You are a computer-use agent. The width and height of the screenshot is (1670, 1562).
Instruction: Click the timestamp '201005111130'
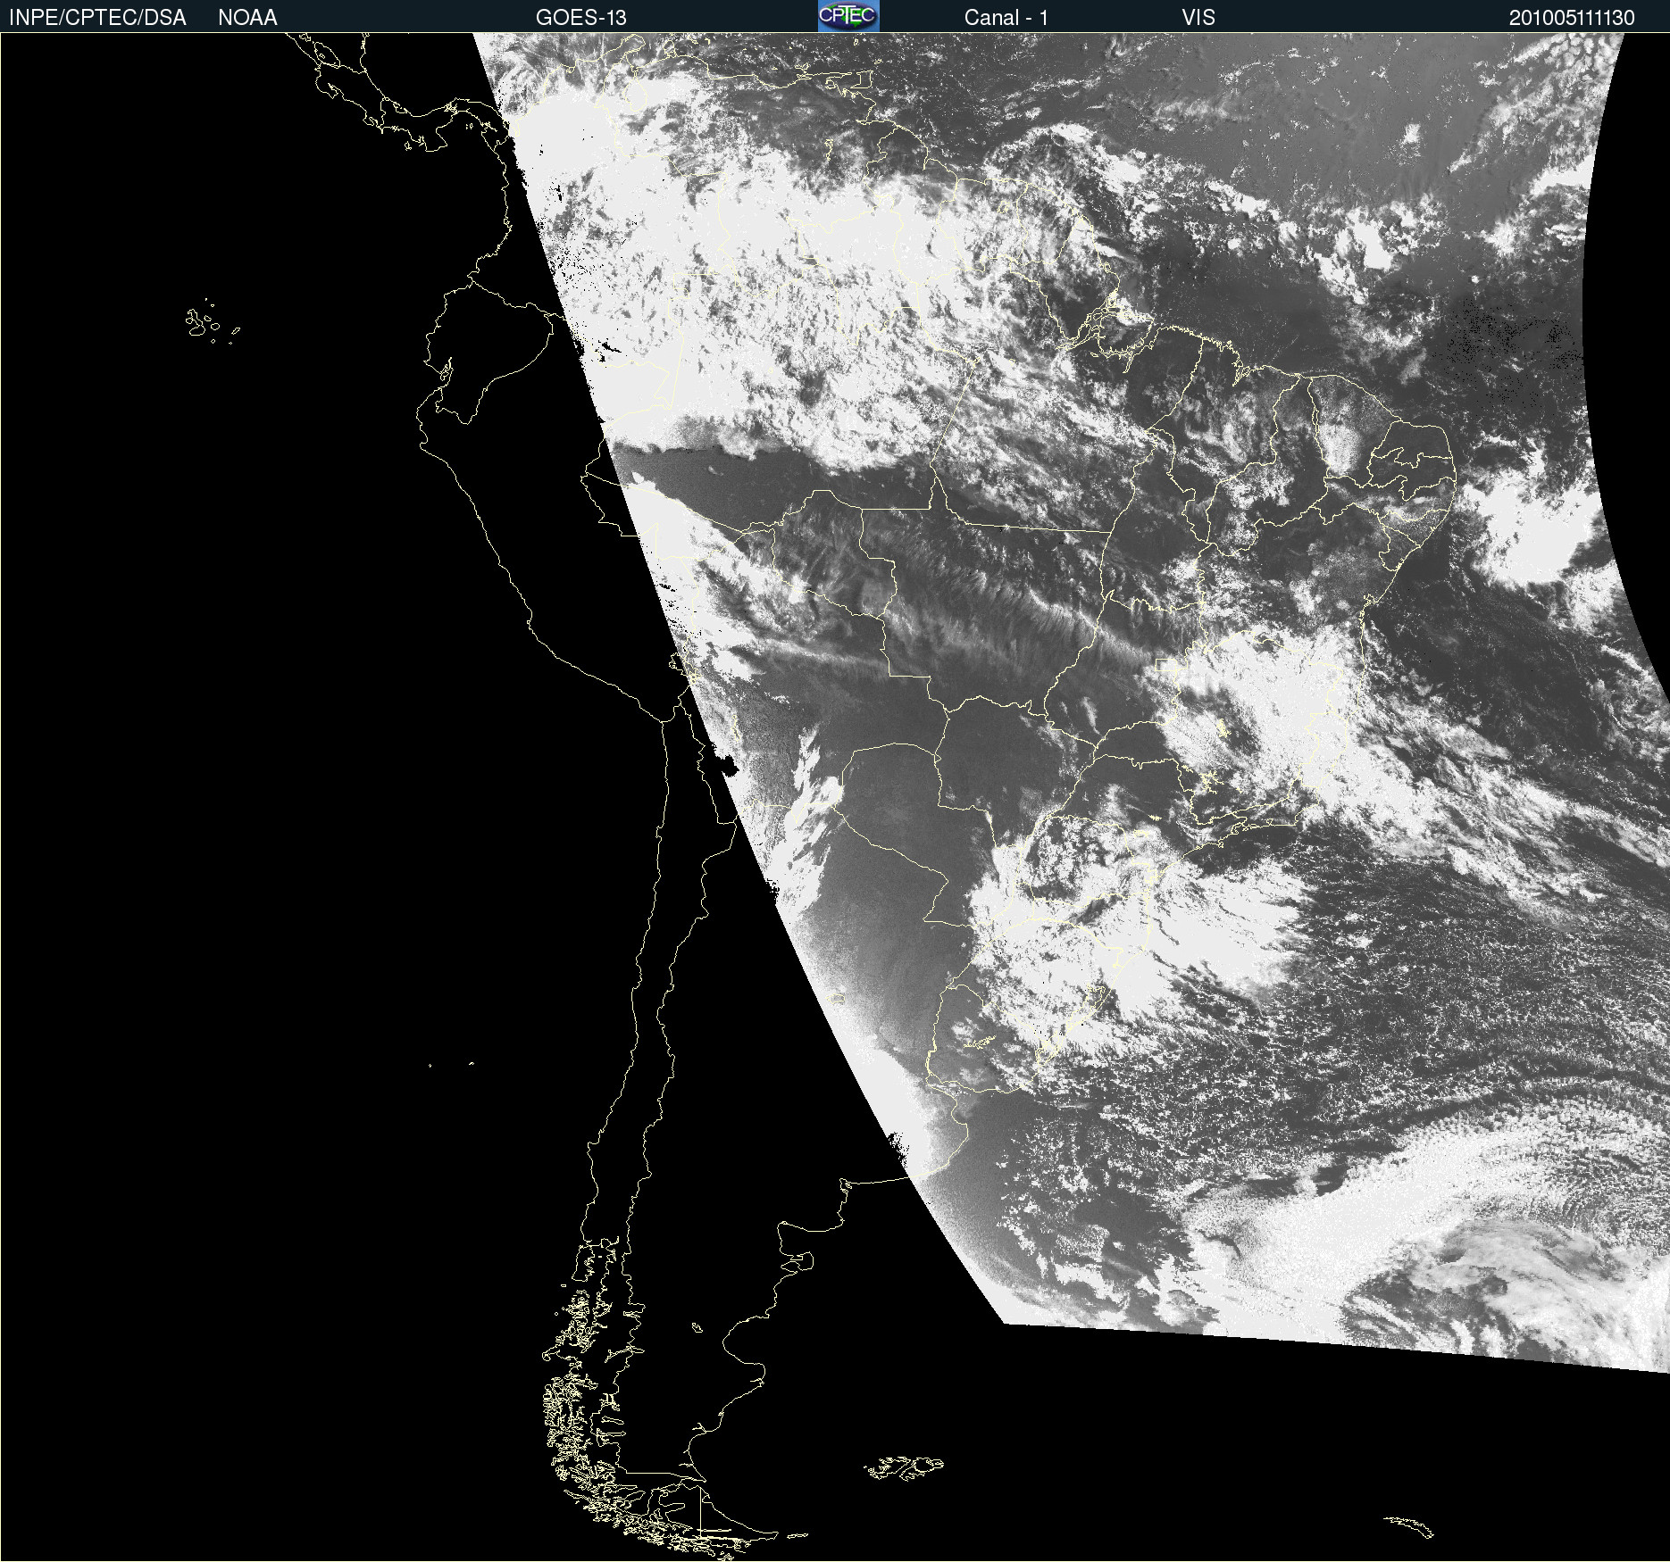tap(1572, 18)
